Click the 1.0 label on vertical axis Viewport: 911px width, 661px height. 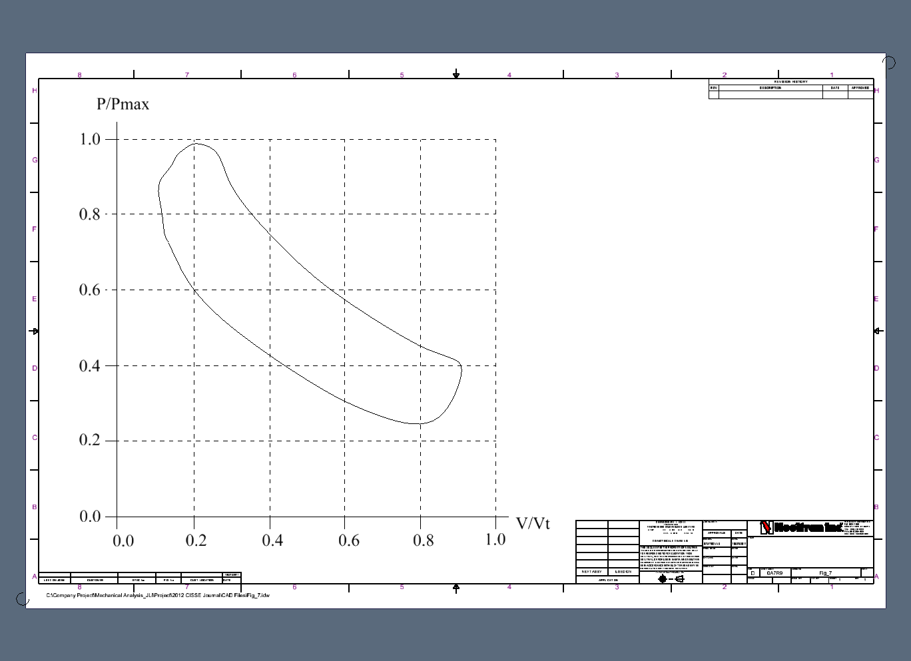coord(90,139)
